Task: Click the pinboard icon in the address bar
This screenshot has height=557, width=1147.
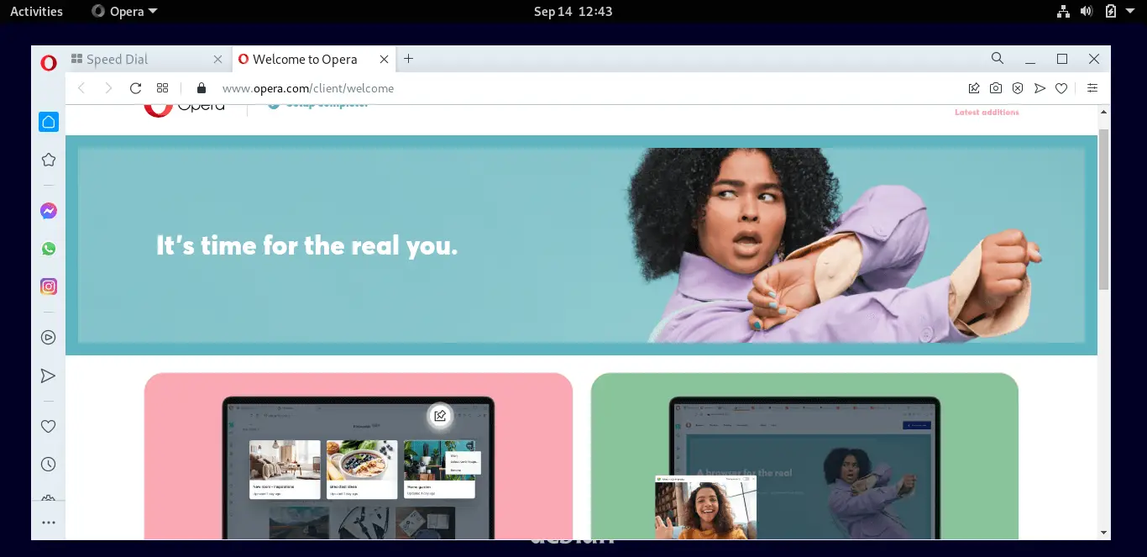Action: [974, 88]
